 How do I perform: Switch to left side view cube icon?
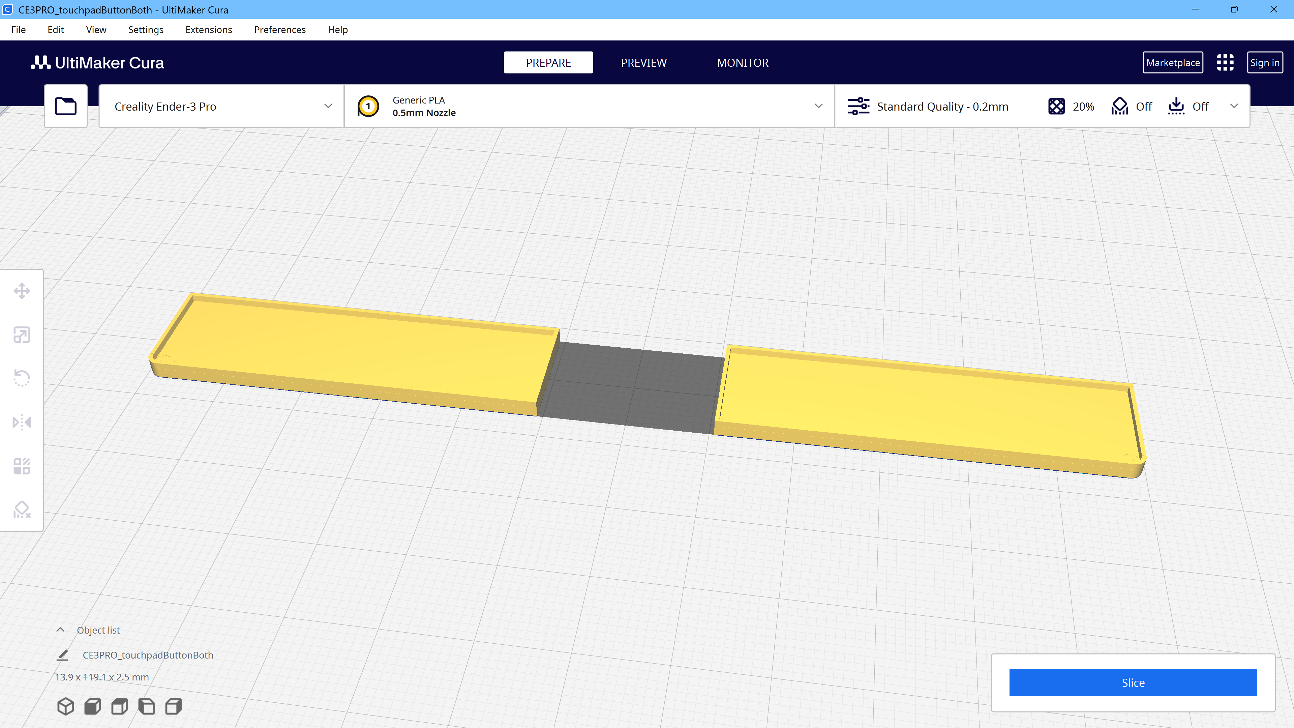[x=146, y=706]
